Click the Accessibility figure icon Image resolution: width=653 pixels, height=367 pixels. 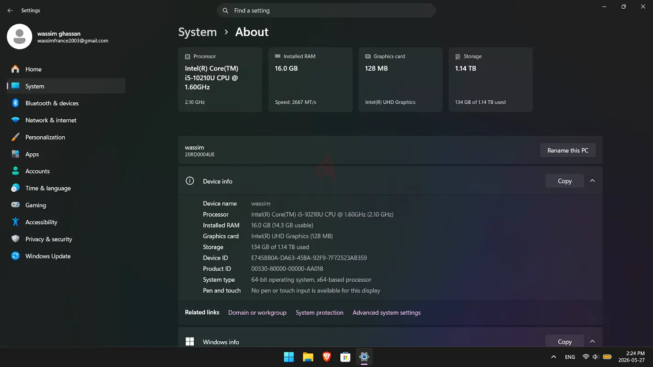(16, 222)
